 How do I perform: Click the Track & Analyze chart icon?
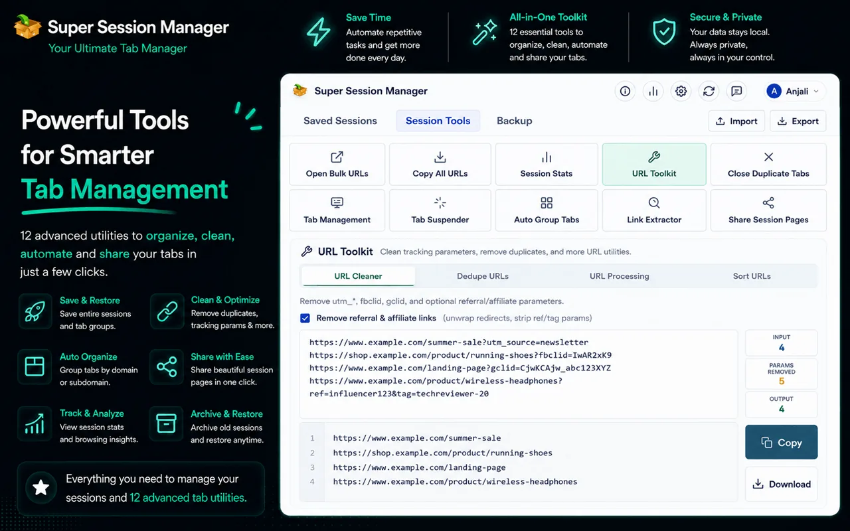point(35,423)
